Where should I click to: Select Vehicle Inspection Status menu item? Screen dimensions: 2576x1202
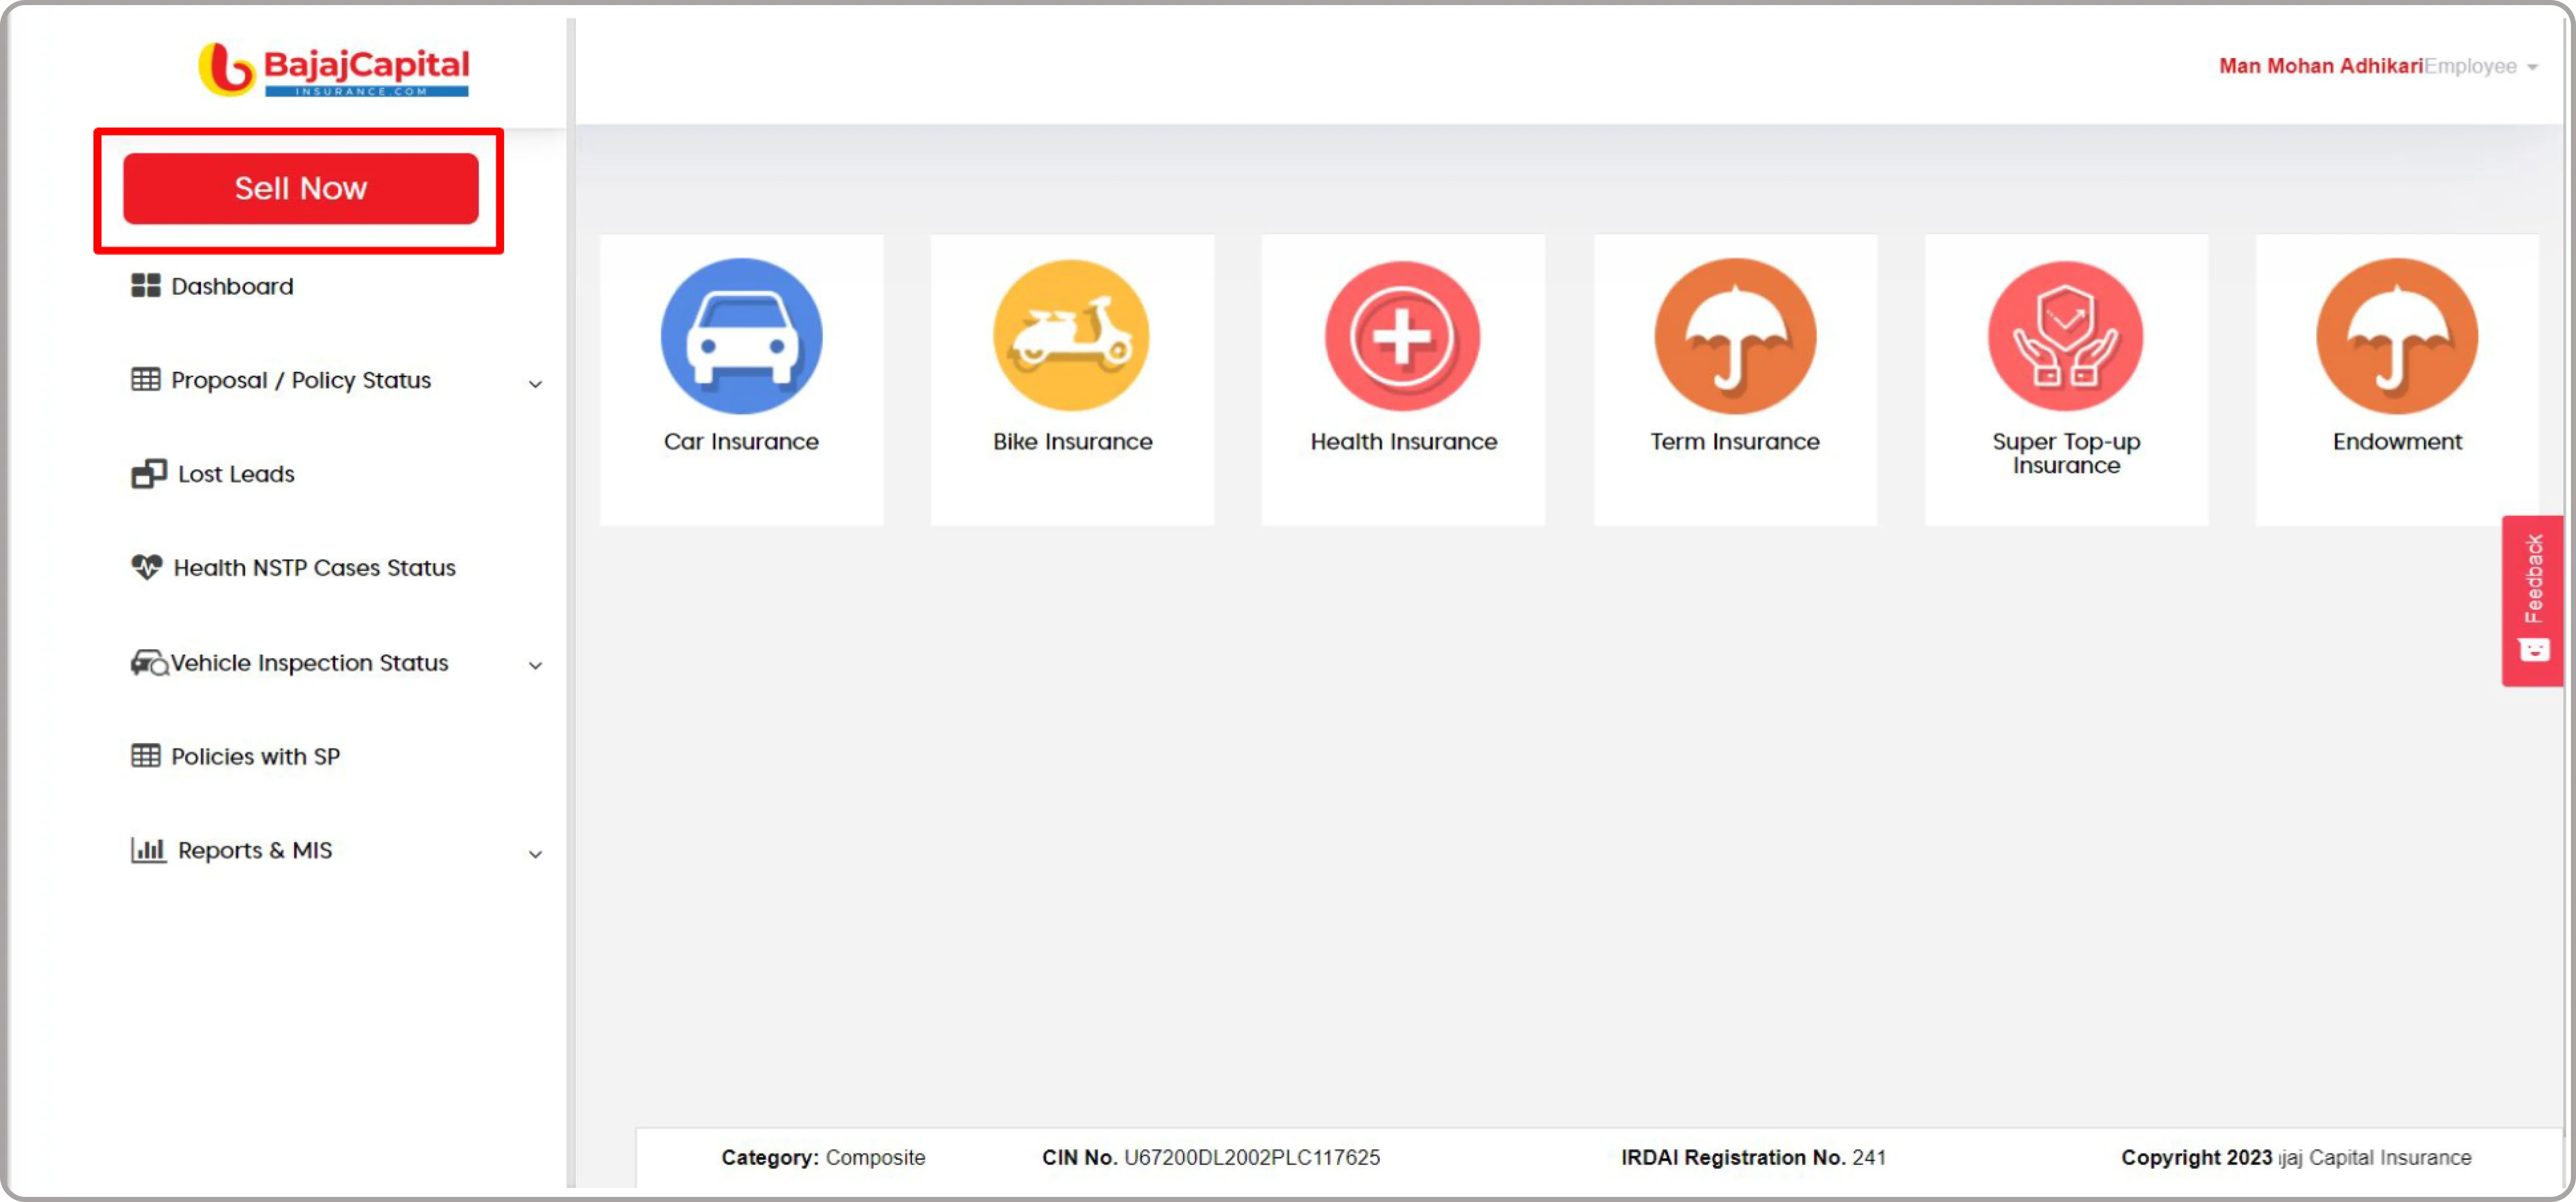(309, 663)
